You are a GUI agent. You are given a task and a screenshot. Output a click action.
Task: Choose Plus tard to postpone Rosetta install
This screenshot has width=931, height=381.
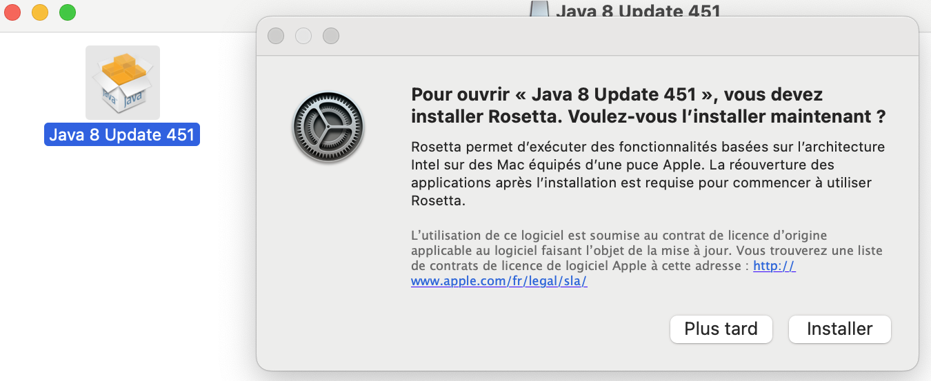pos(721,329)
